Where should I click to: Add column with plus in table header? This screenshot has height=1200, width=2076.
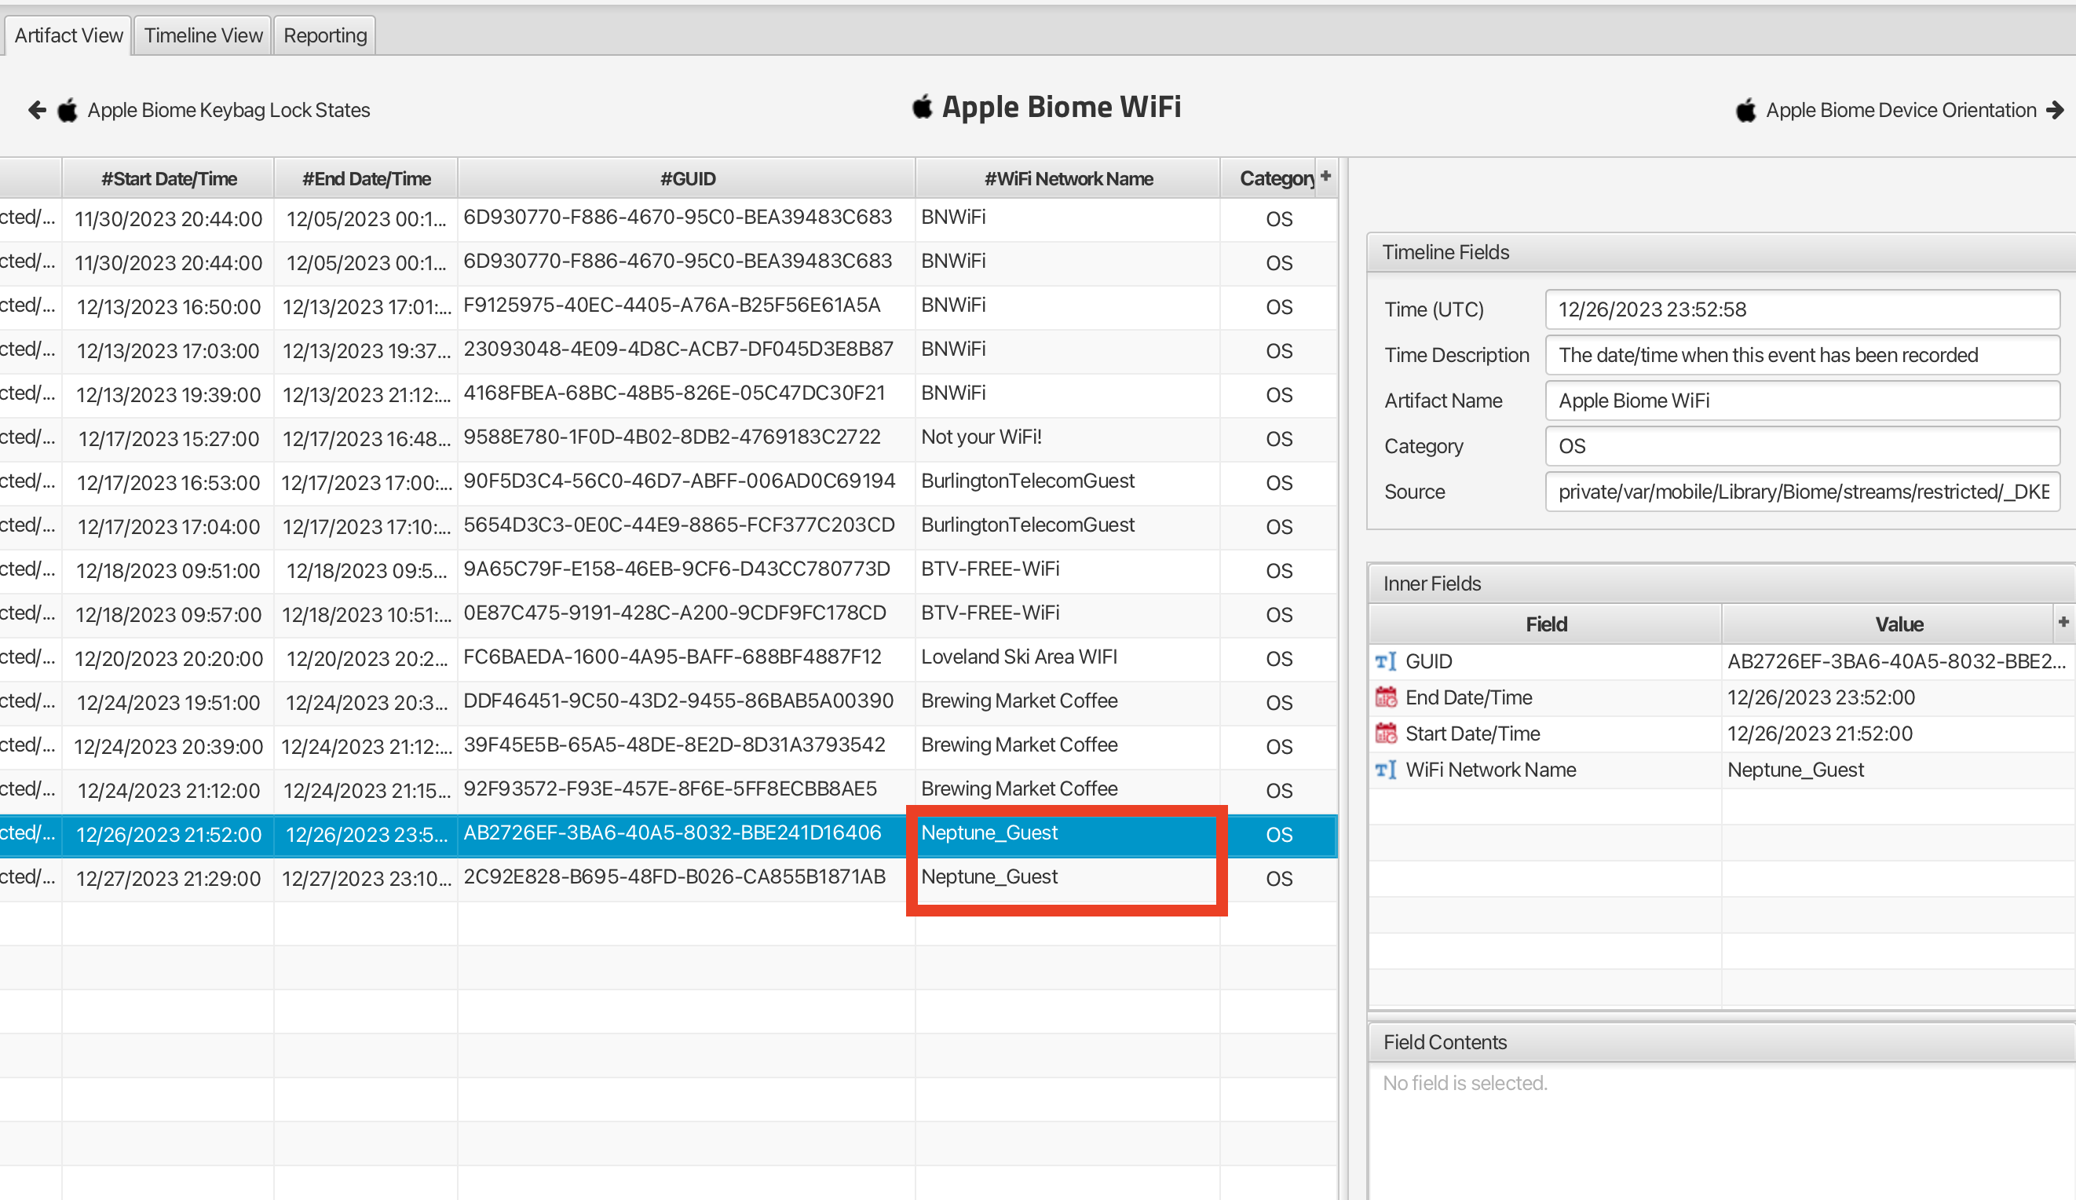[1325, 176]
